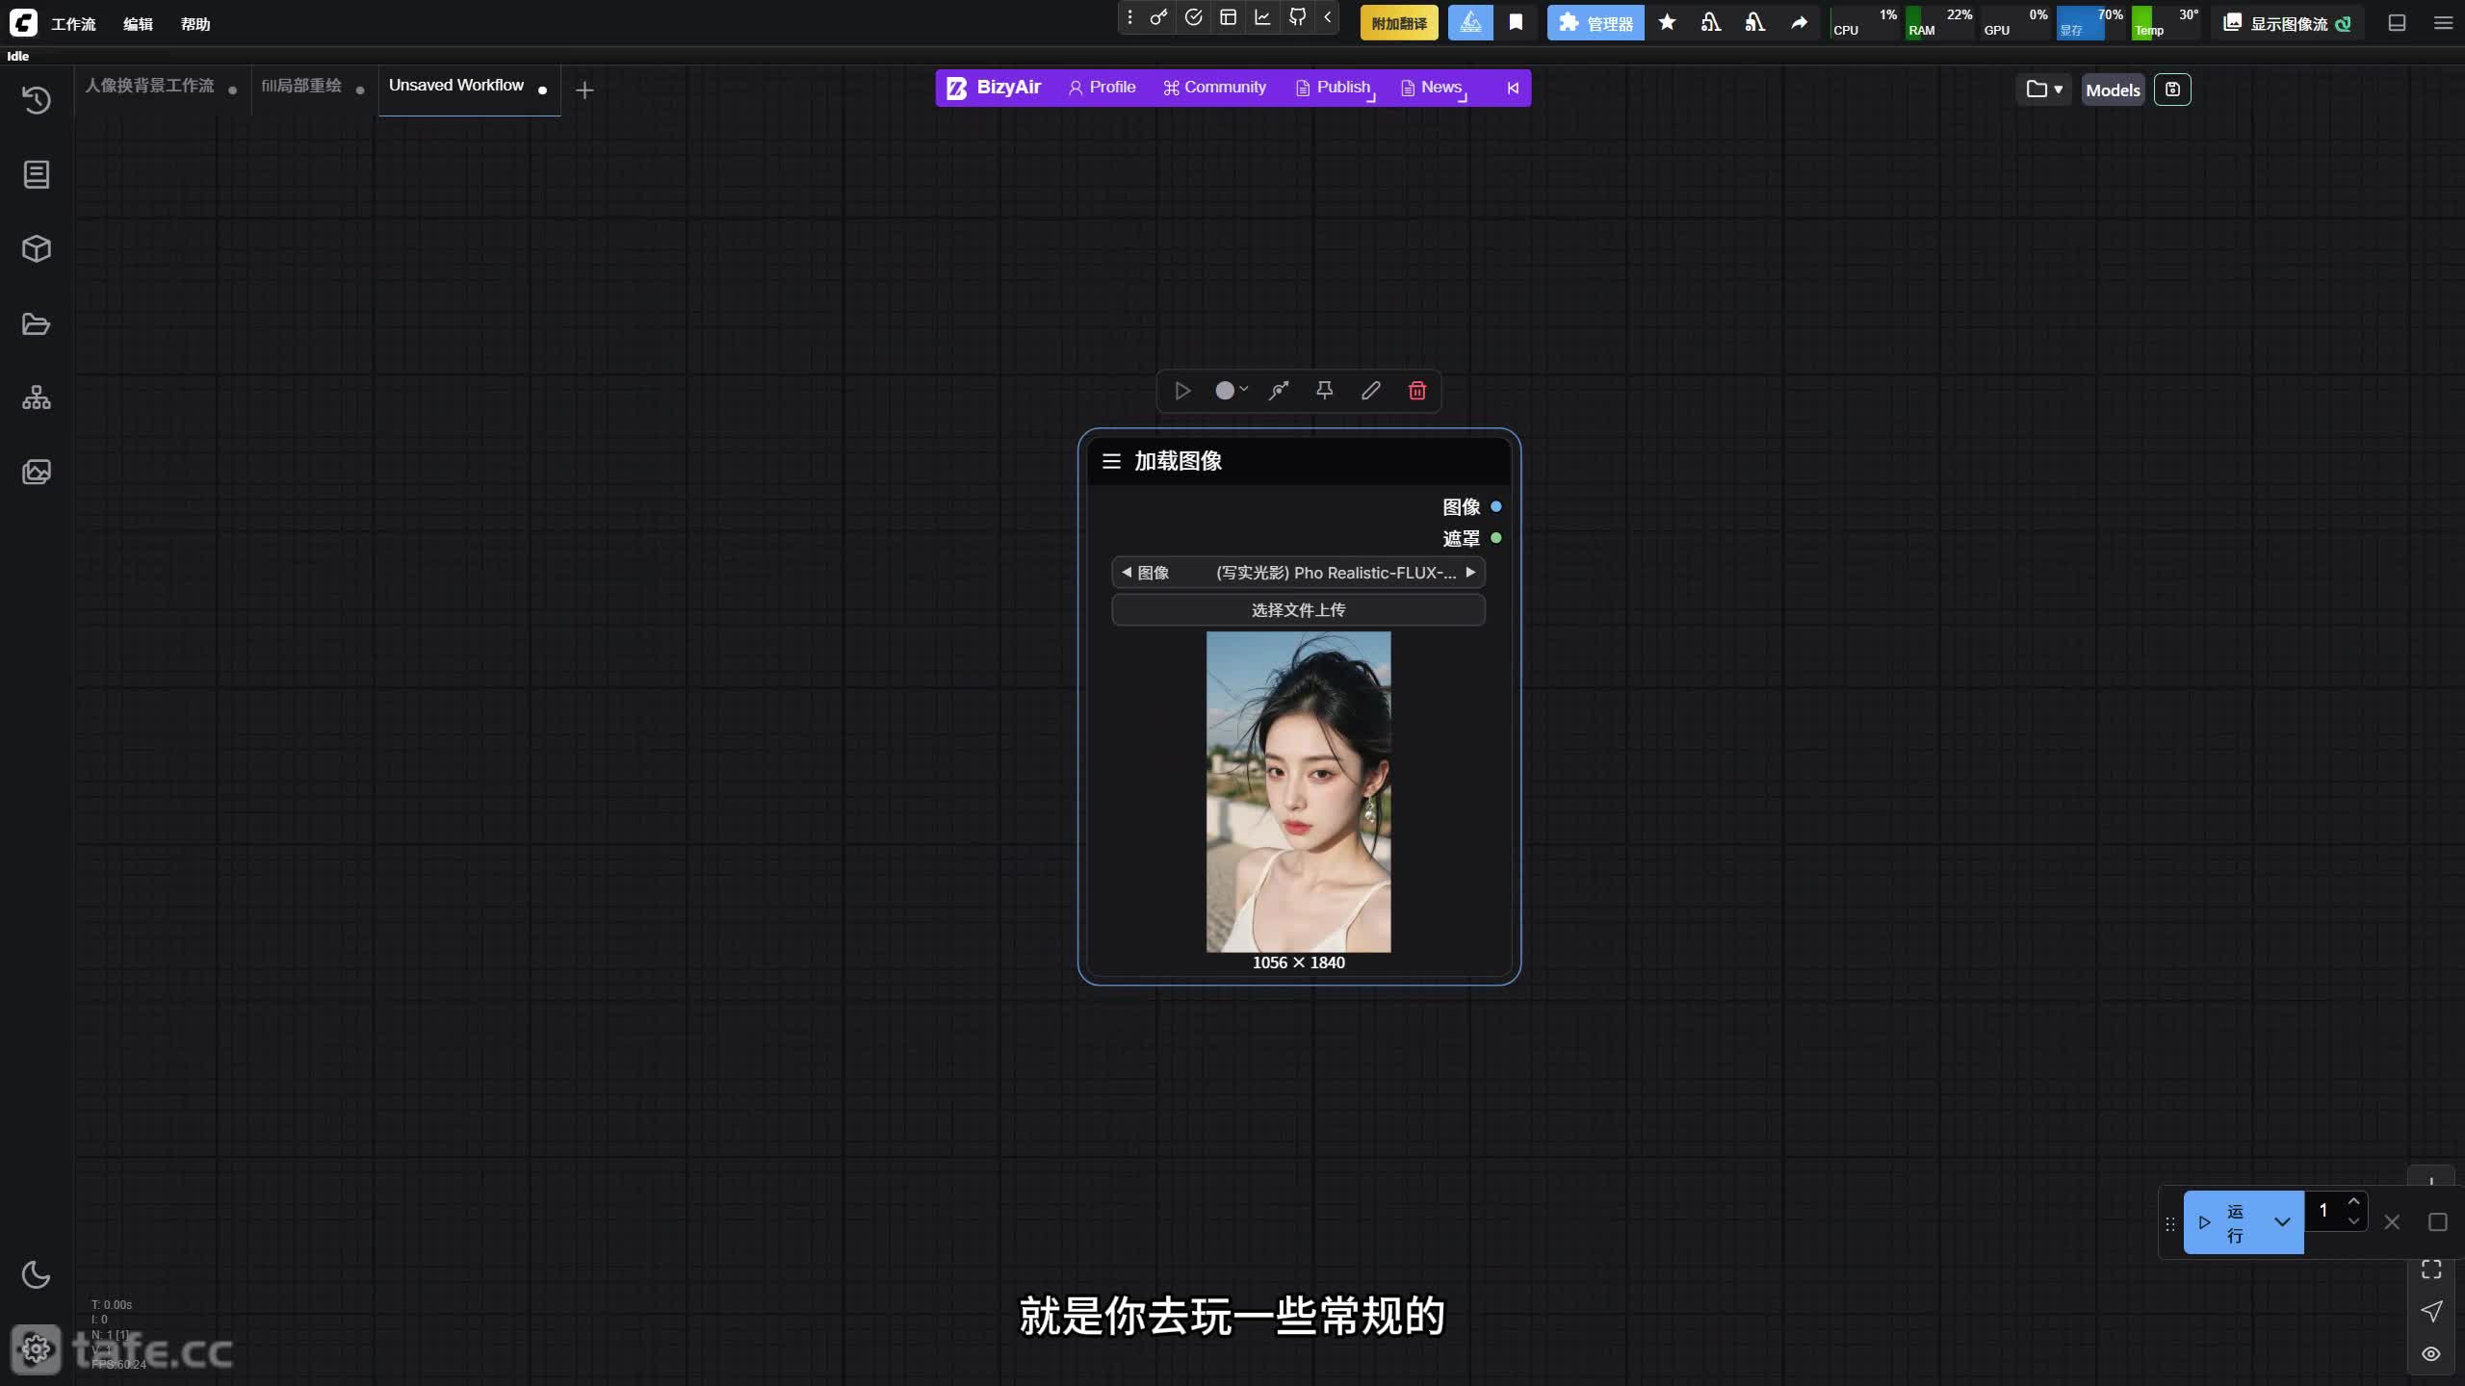The height and width of the screenshot is (1386, 2465).
Task: Click the bookmark icon in top bar
Action: [x=1516, y=23]
